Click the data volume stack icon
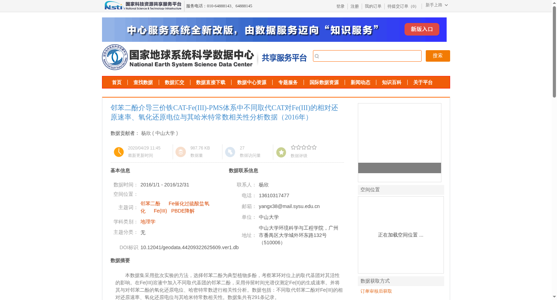This screenshot has width=557, height=300. pyautogui.click(x=181, y=152)
